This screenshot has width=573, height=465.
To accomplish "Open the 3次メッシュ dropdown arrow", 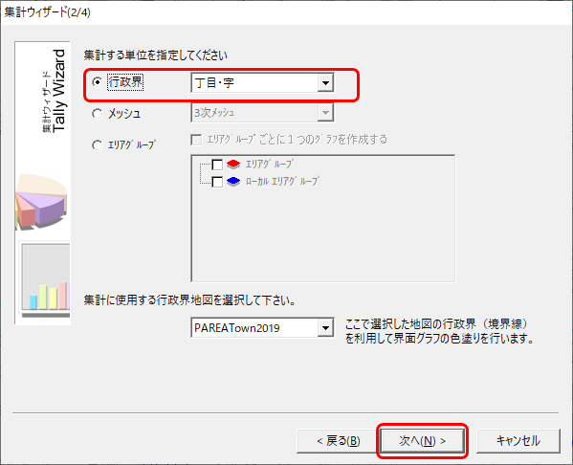I will tap(325, 113).
